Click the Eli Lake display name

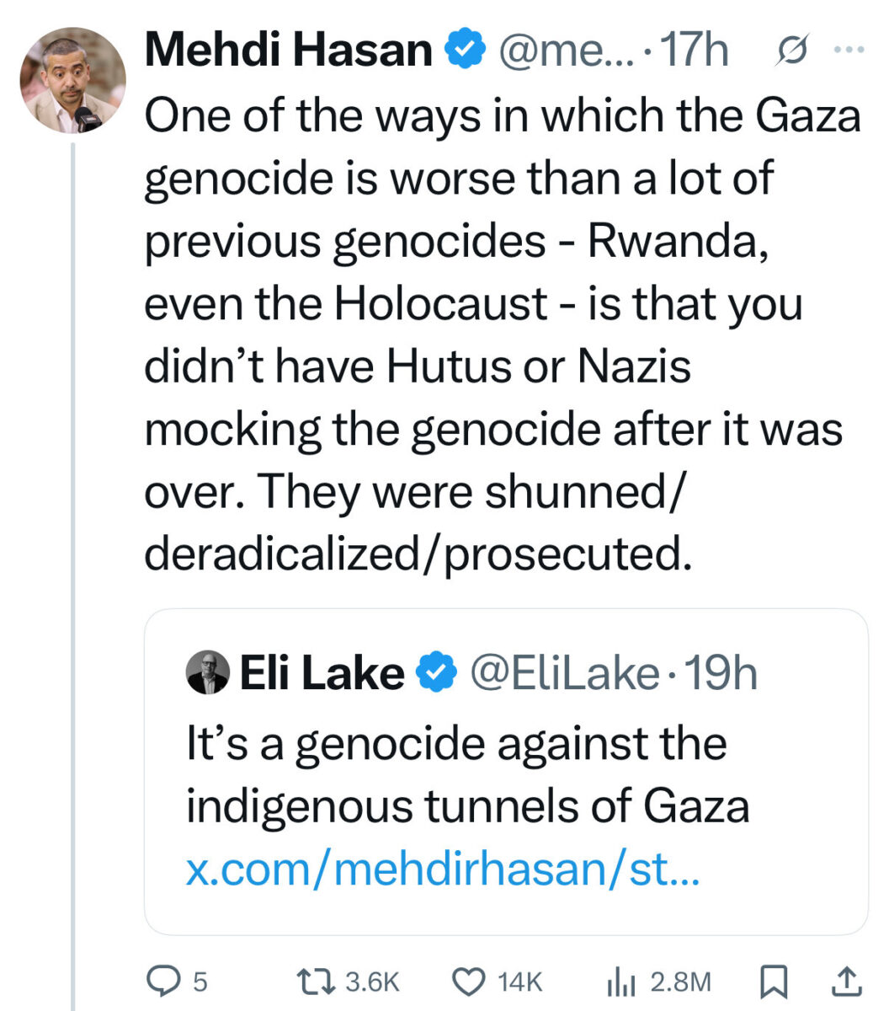pyautogui.click(x=322, y=673)
